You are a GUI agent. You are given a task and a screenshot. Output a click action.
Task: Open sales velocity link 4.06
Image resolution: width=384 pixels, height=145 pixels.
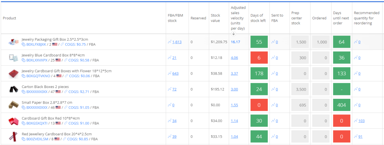pyautogui.click(x=234, y=58)
